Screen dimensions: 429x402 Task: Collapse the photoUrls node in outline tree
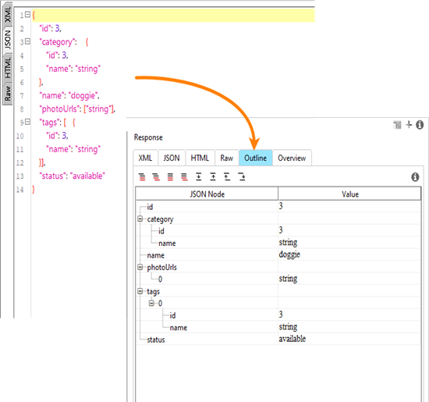pos(140,267)
